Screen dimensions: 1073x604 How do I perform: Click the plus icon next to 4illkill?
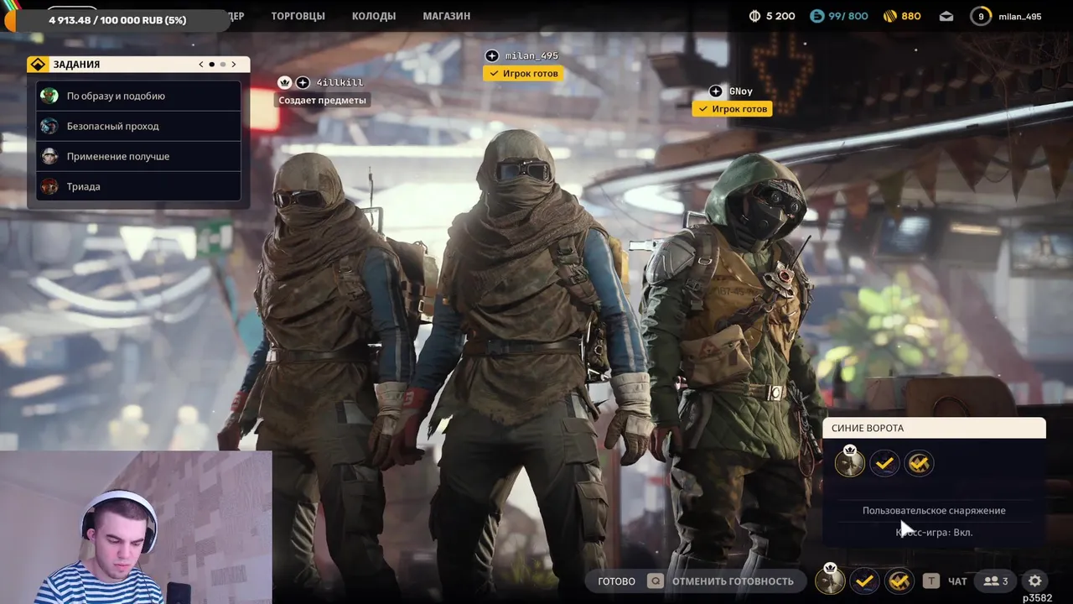[x=303, y=82]
